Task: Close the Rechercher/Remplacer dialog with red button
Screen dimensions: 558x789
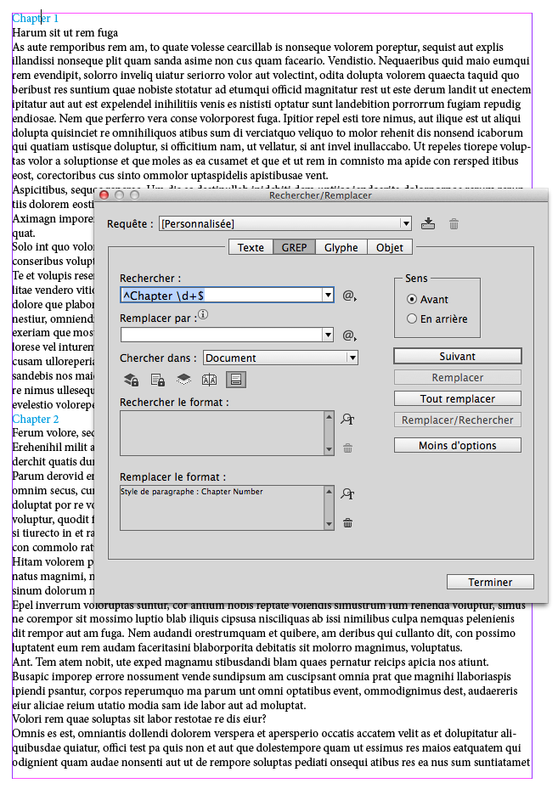Action: pos(104,194)
